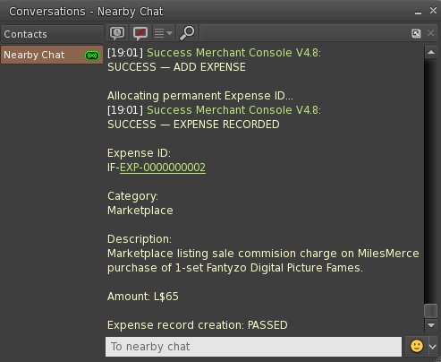Close the Conversations window

pyautogui.click(x=433, y=11)
